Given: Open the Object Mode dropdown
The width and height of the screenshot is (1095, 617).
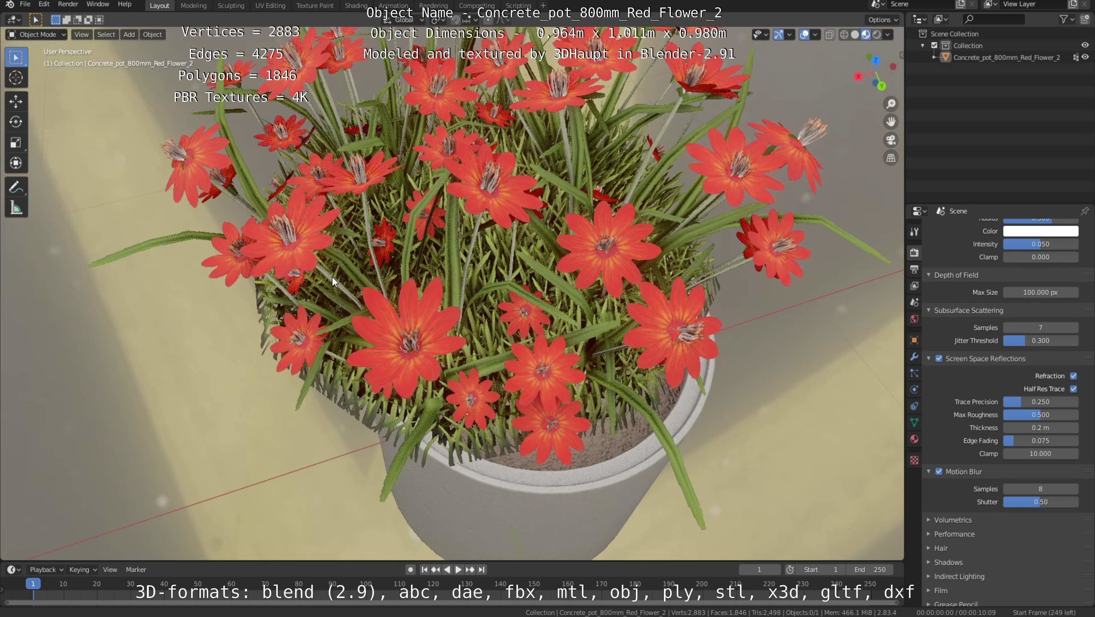Looking at the screenshot, I should [37, 35].
